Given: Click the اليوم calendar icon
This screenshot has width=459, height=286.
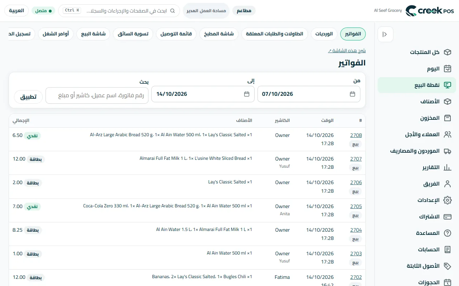Looking at the screenshot, I should point(447,69).
